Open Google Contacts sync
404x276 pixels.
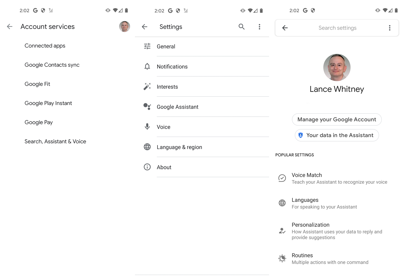coord(52,65)
